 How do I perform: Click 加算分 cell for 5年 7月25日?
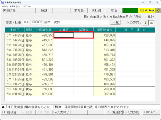point(64,50)
